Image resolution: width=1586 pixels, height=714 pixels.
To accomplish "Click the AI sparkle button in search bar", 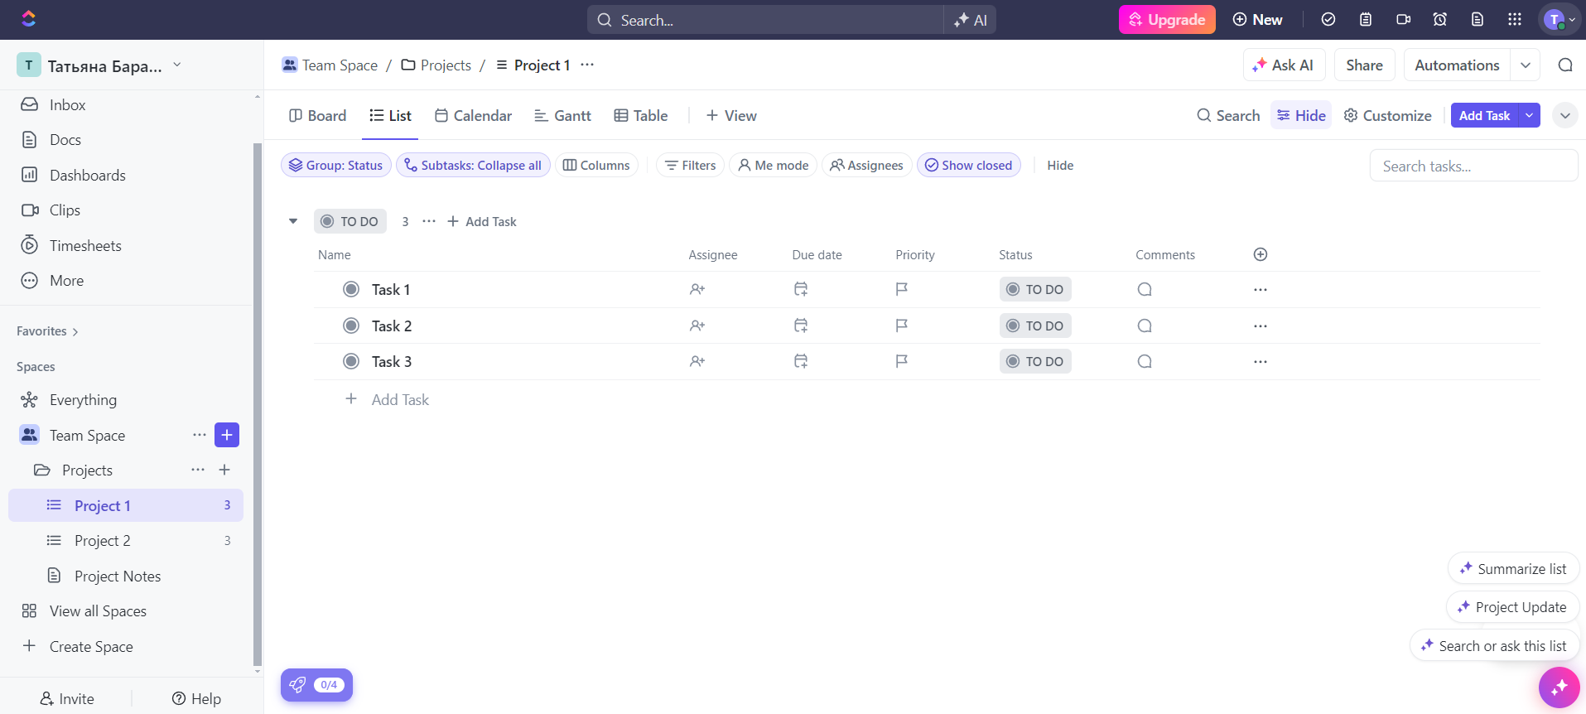I will [970, 20].
